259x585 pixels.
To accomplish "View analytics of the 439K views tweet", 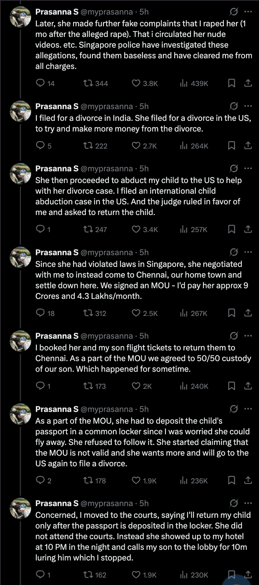I will tap(184, 83).
